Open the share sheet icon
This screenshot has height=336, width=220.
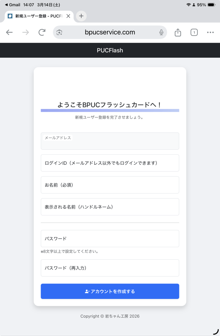point(178,32)
